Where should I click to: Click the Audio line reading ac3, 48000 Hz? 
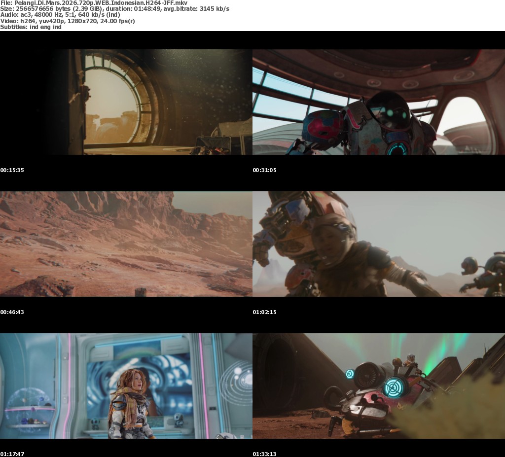[60, 15]
